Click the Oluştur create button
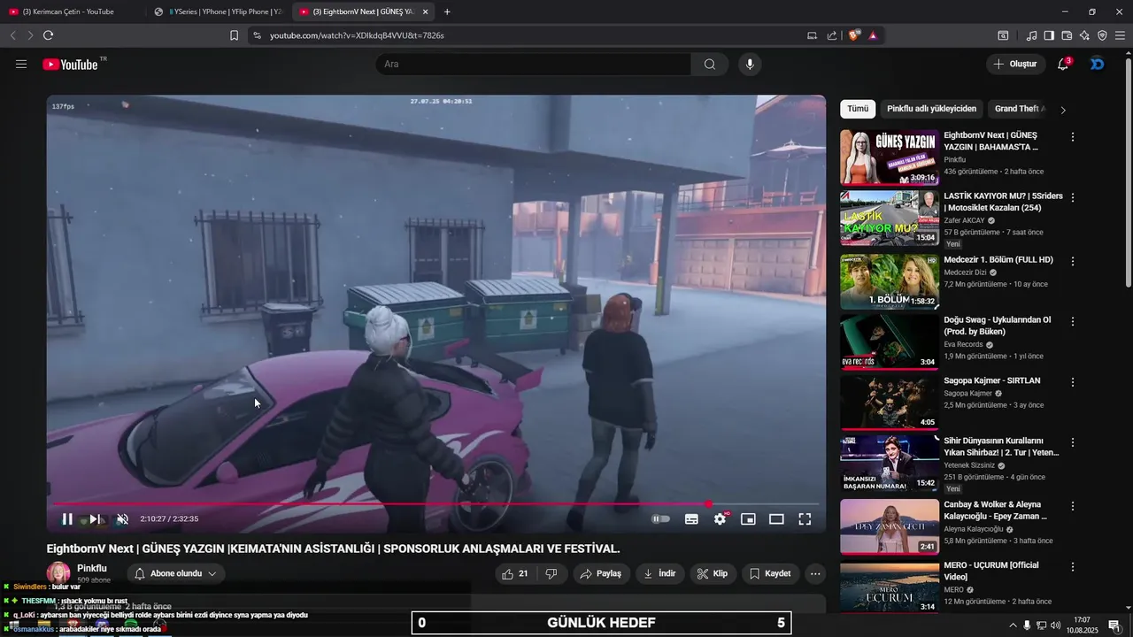The height and width of the screenshot is (637, 1133). pyautogui.click(x=1015, y=64)
